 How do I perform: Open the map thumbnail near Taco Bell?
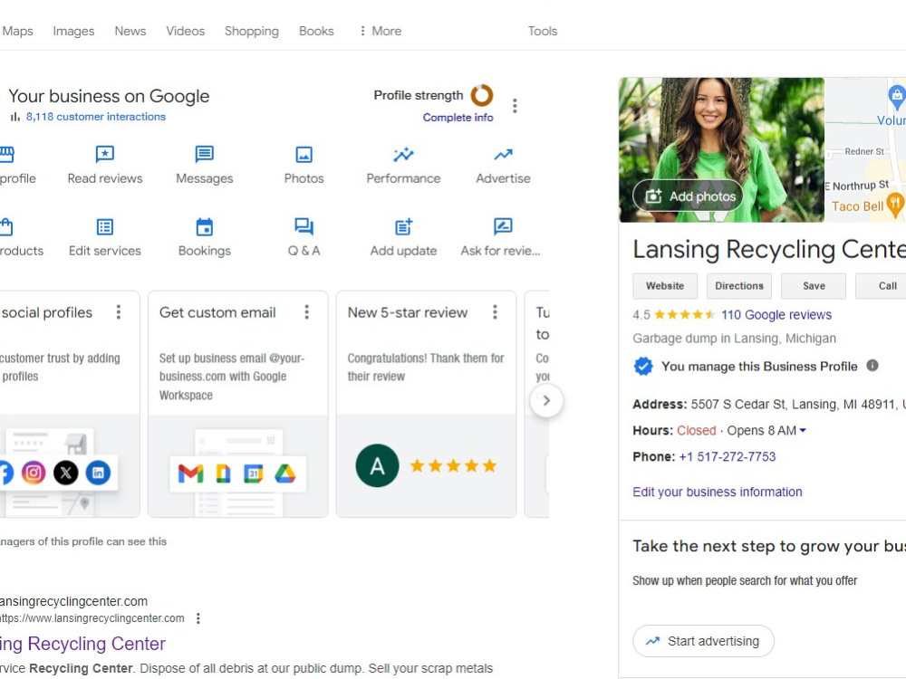pyautogui.click(x=865, y=150)
